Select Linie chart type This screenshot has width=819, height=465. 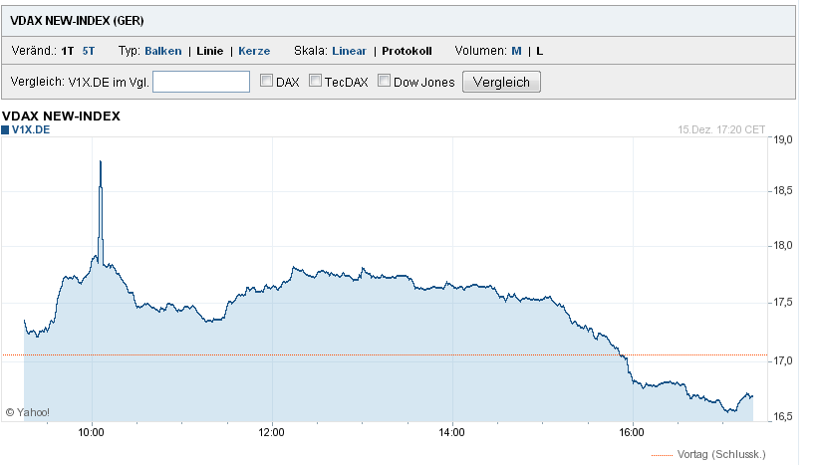210,51
